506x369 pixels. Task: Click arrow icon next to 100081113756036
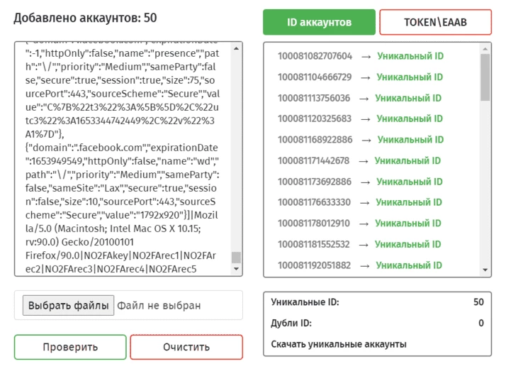364,99
